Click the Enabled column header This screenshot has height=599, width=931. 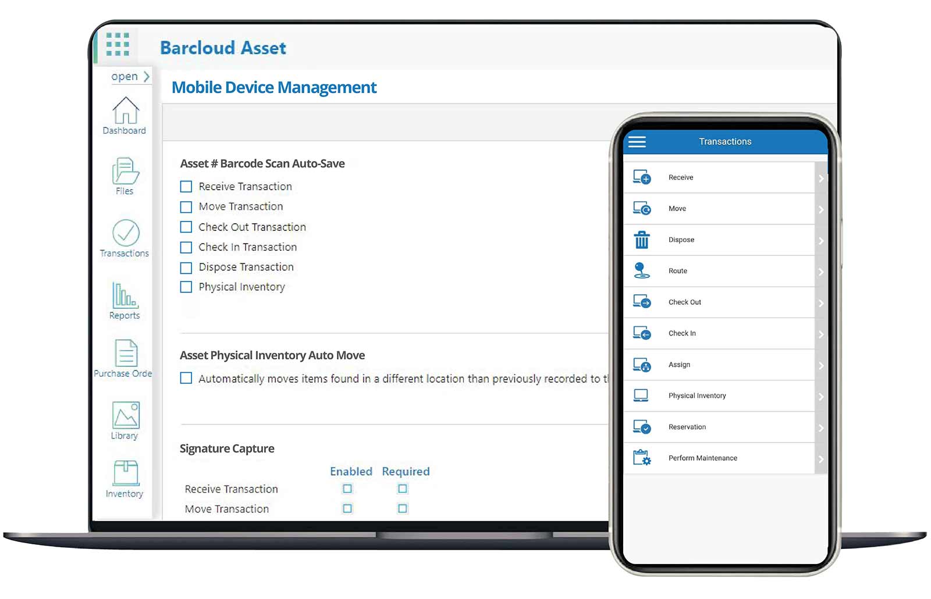point(351,472)
